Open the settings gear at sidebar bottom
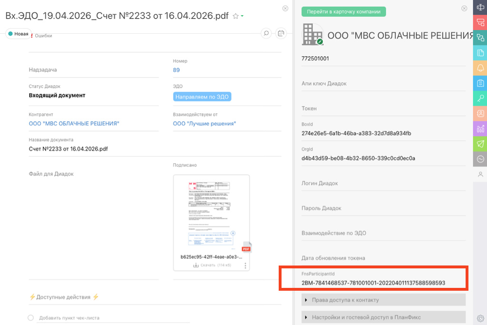Viewport: 487px width, 325px height. point(480,318)
